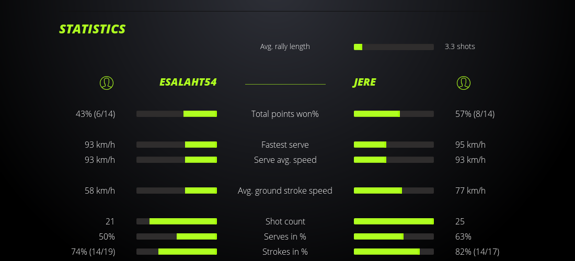
Task: Select the JERE player name
Action: pyautogui.click(x=364, y=82)
